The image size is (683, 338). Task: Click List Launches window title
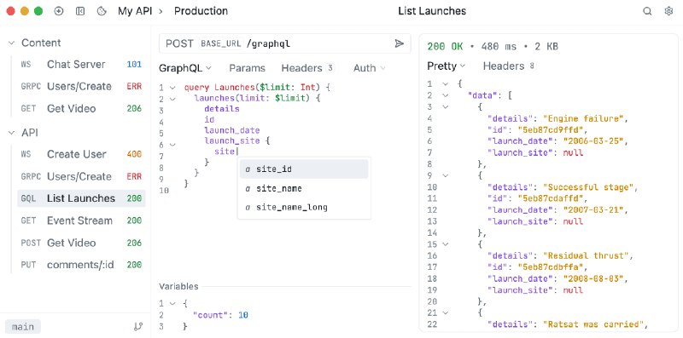[x=432, y=11]
